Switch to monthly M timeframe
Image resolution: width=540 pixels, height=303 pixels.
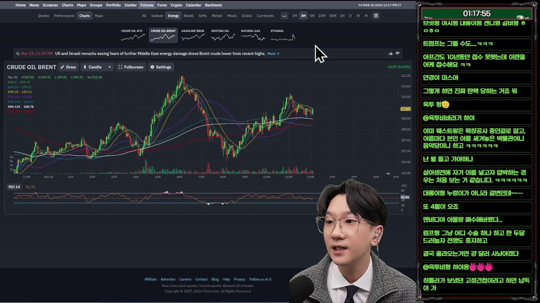point(366,16)
